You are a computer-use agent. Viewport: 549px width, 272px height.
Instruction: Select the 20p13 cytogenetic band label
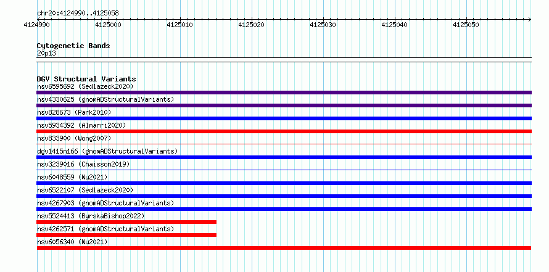46,54
